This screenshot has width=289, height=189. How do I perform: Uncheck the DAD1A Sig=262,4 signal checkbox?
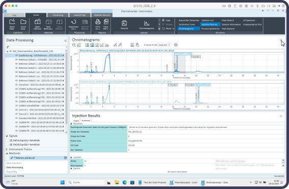11,141
